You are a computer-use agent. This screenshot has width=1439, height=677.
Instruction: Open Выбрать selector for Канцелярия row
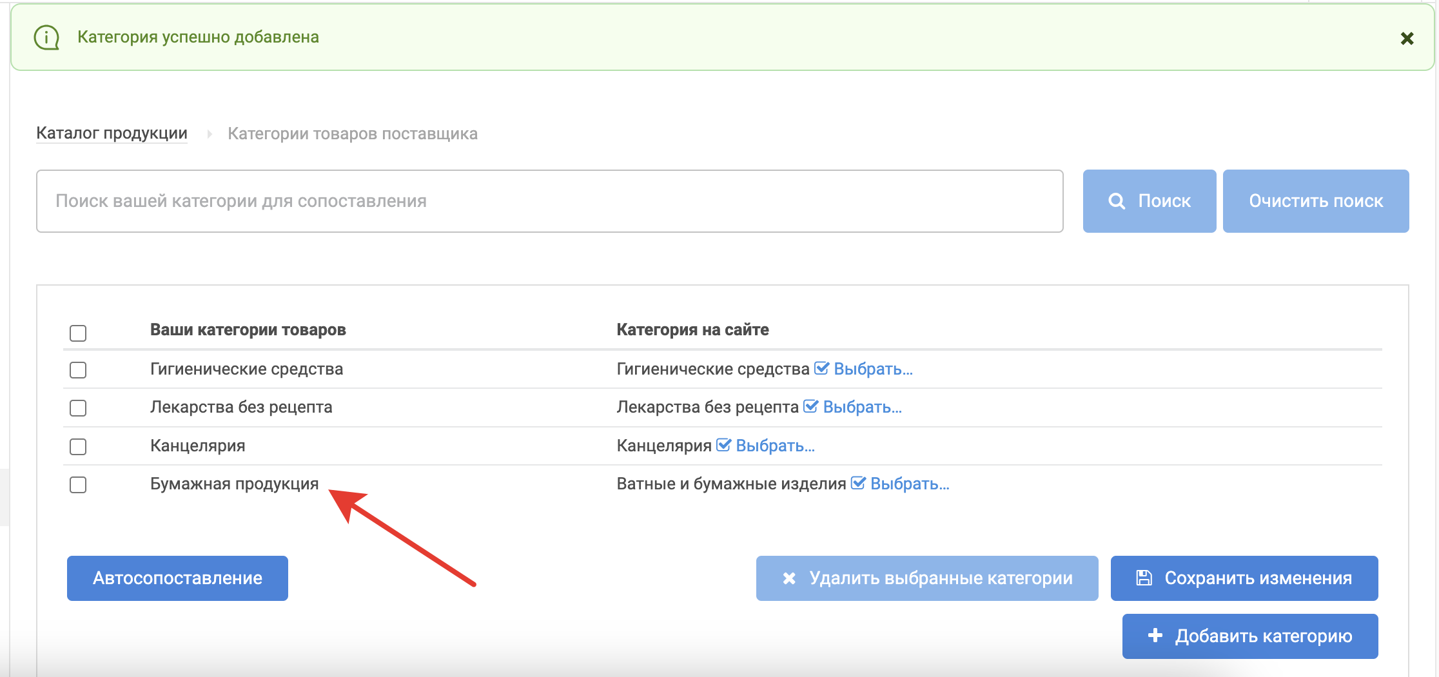pos(775,446)
